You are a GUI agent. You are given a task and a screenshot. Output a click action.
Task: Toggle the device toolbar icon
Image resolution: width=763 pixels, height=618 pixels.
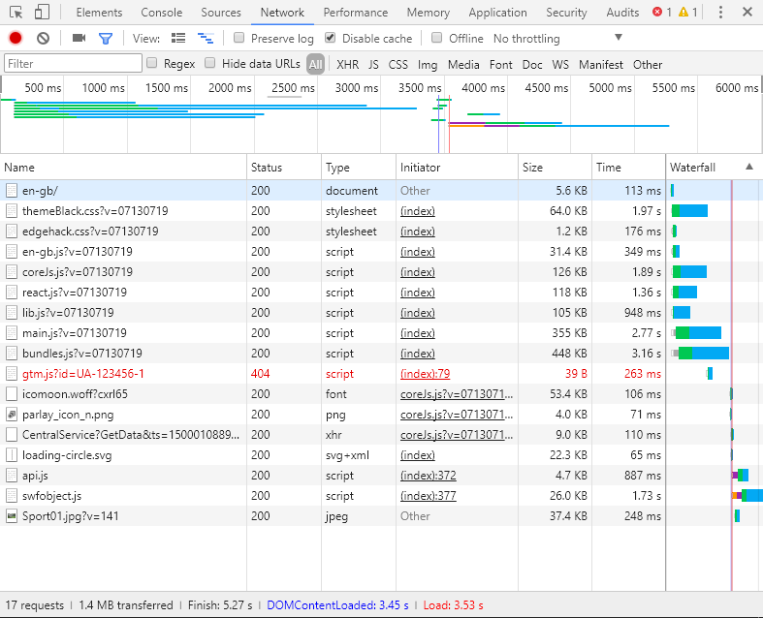42,13
